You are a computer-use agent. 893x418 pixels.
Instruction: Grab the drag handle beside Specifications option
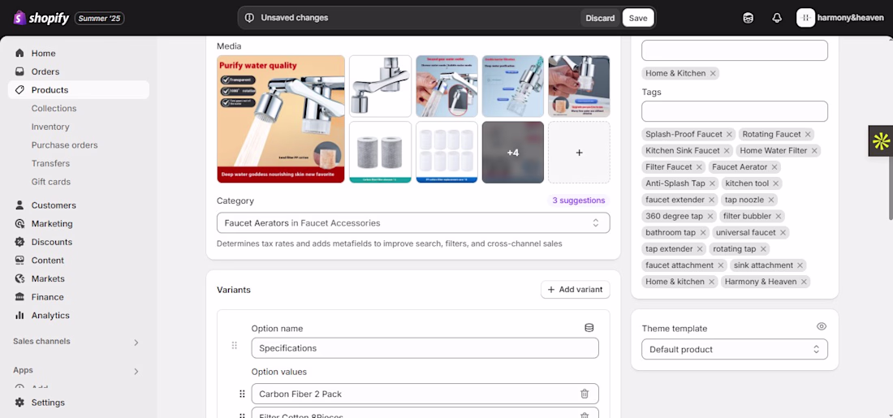click(234, 345)
